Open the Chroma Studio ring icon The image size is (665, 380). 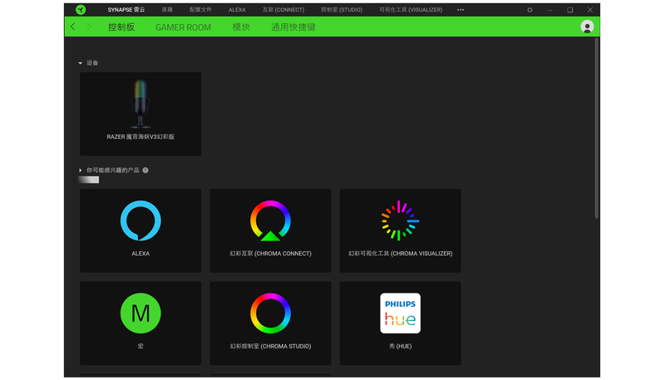(271, 313)
